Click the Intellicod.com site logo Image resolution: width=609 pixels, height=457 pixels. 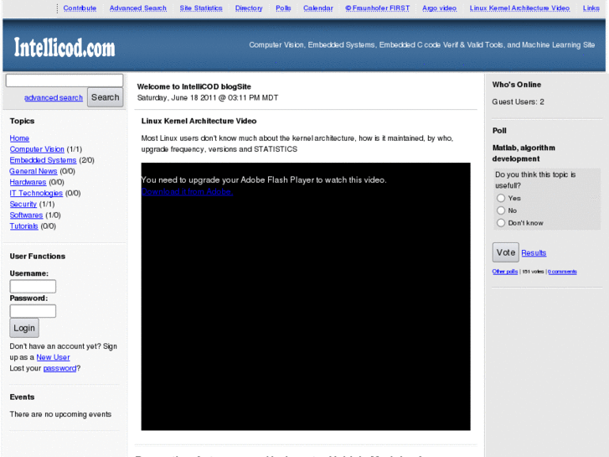tap(65, 48)
